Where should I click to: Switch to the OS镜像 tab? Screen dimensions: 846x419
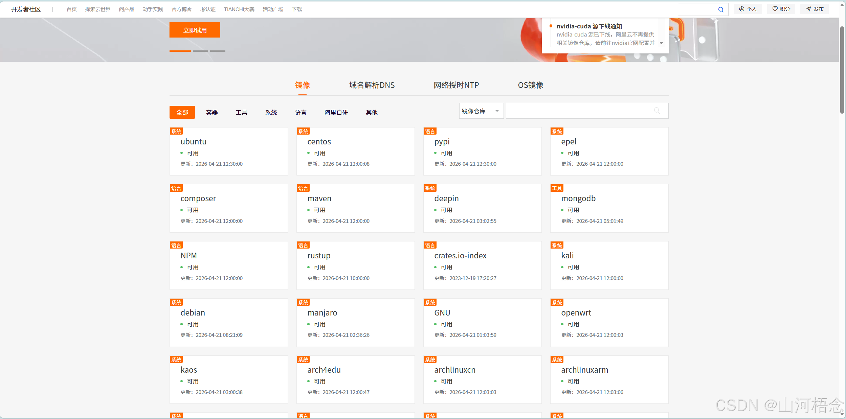[x=531, y=85]
